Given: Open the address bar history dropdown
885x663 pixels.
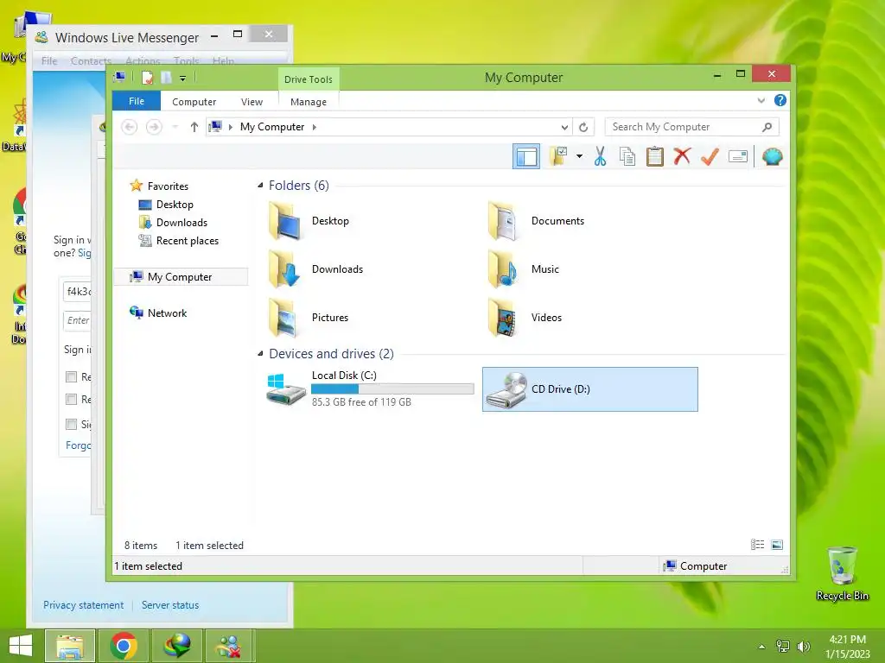Looking at the screenshot, I should coord(564,128).
